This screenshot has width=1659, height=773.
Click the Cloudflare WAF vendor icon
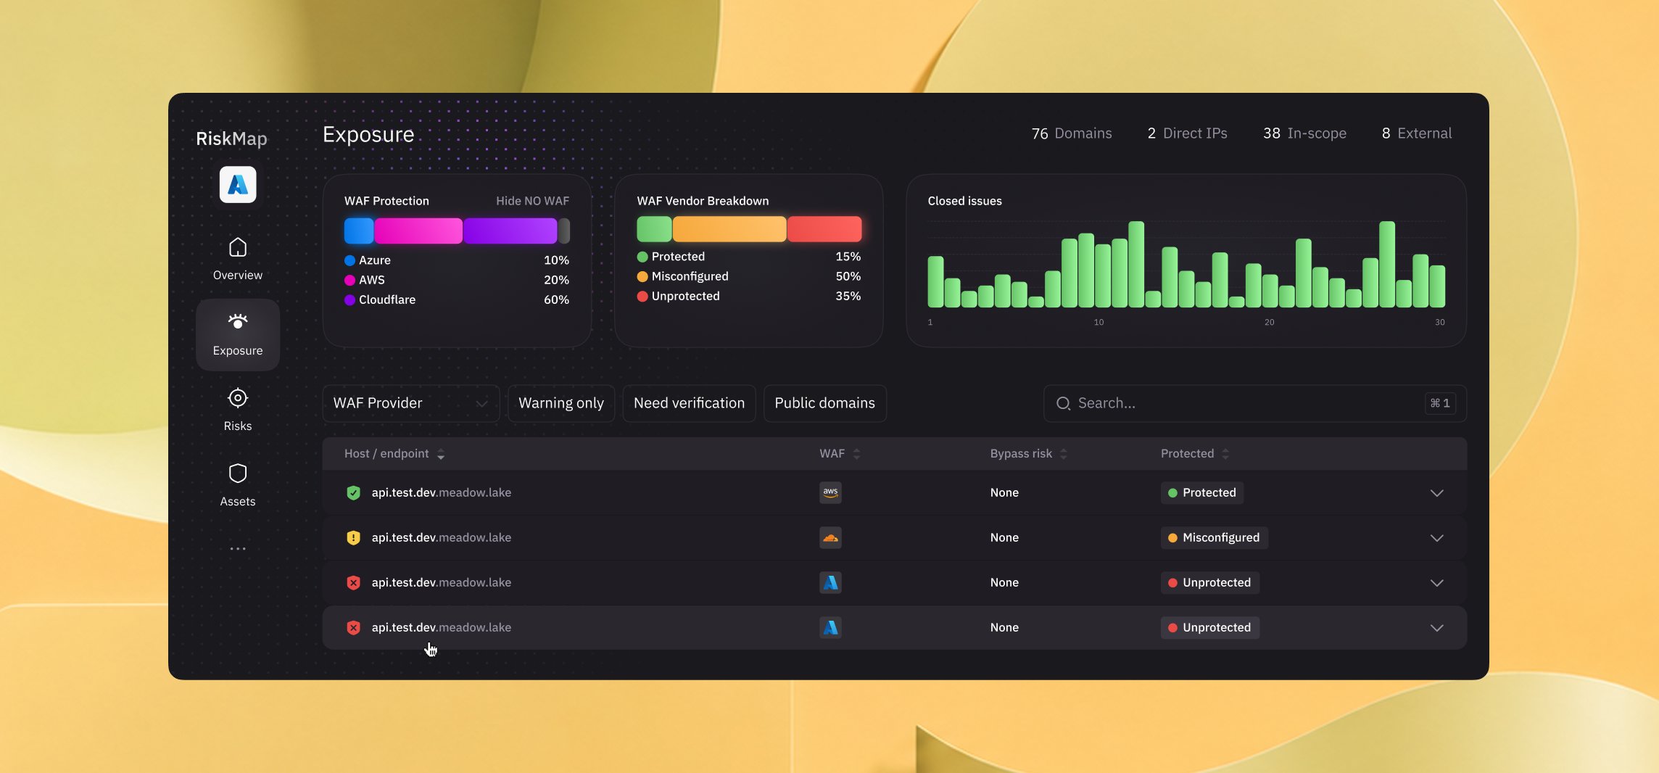(830, 537)
